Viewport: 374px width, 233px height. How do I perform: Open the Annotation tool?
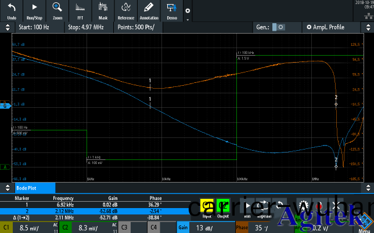[x=148, y=10]
